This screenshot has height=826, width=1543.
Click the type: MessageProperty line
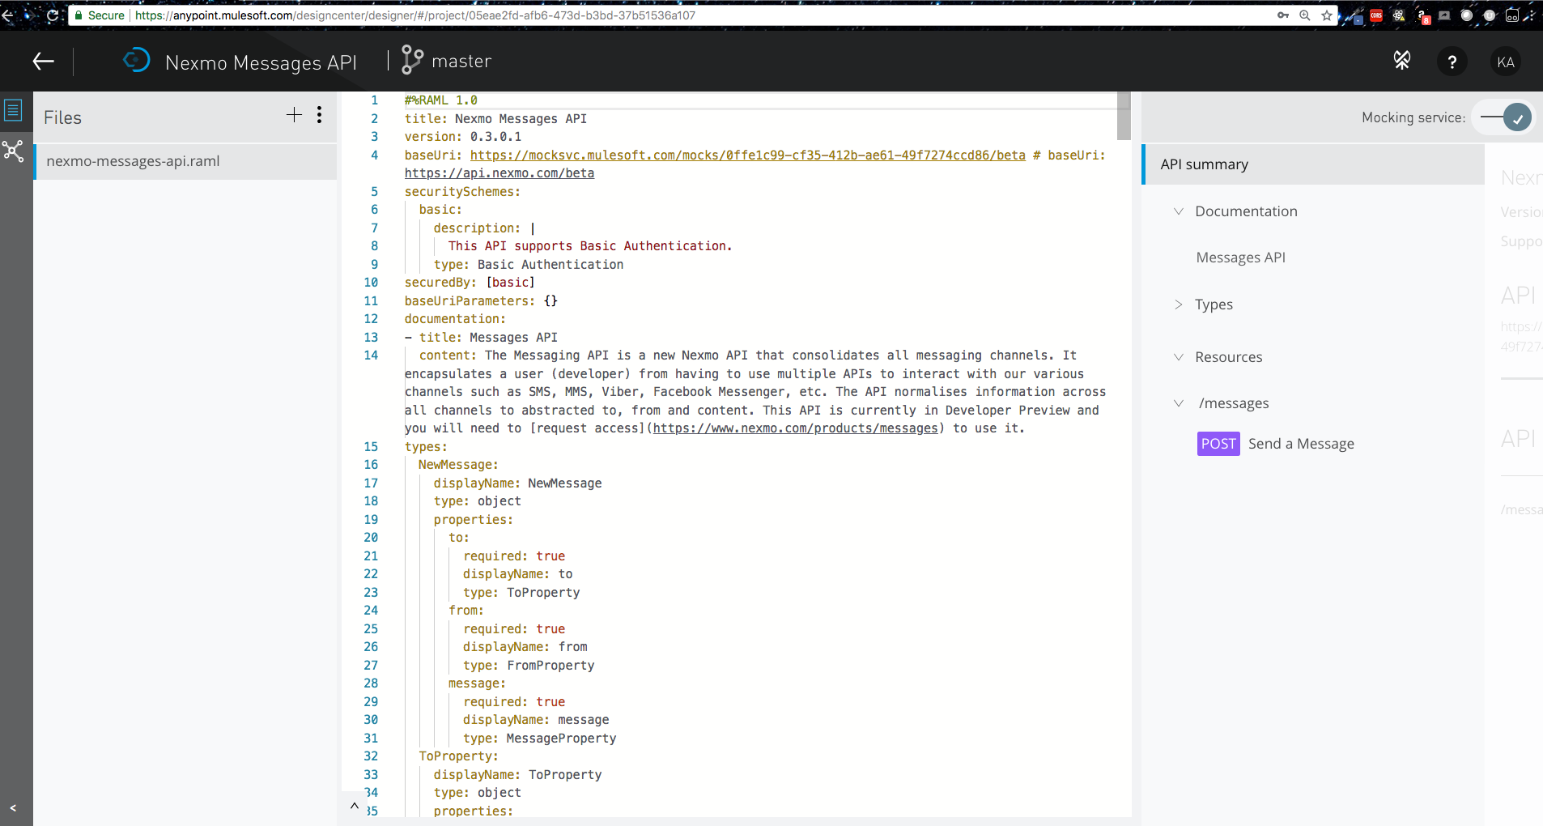click(539, 739)
